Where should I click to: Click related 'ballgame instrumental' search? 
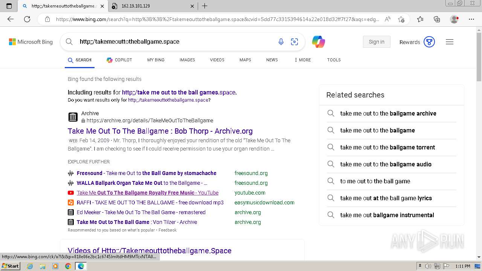tap(387, 215)
